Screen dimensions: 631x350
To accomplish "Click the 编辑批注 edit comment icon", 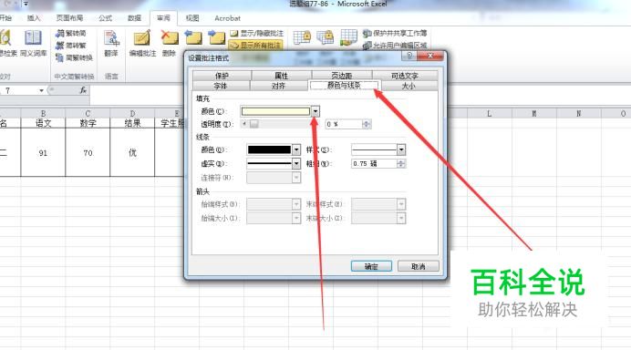I will coord(142,38).
